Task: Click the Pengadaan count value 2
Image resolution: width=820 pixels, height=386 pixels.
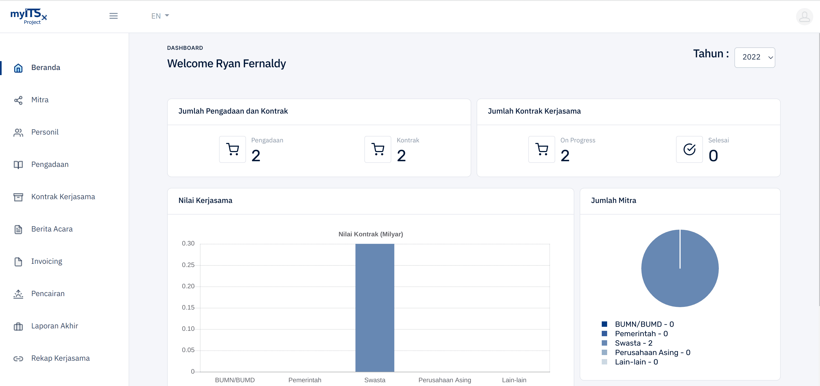Action: tap(256, 156)
